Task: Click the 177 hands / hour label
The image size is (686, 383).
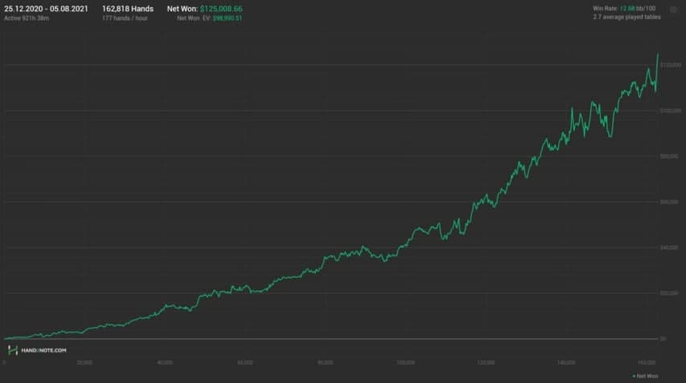Action: (x=125, y=18)
